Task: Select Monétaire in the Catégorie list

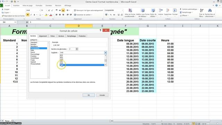Action: [x=34, y=46]
